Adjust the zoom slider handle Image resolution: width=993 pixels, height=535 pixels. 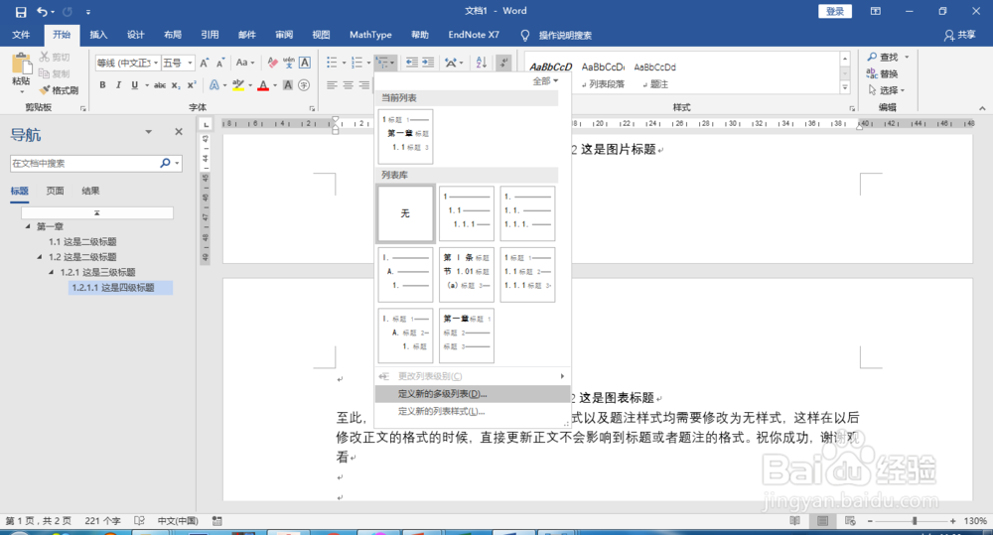point(915,521)
